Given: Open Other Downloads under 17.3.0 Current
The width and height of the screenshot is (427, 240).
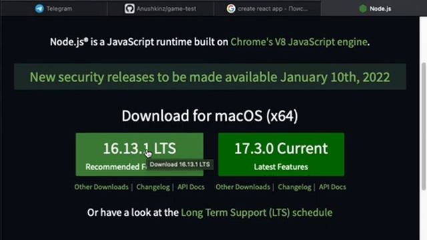Looking at the screenshot, I should [243, 187].
